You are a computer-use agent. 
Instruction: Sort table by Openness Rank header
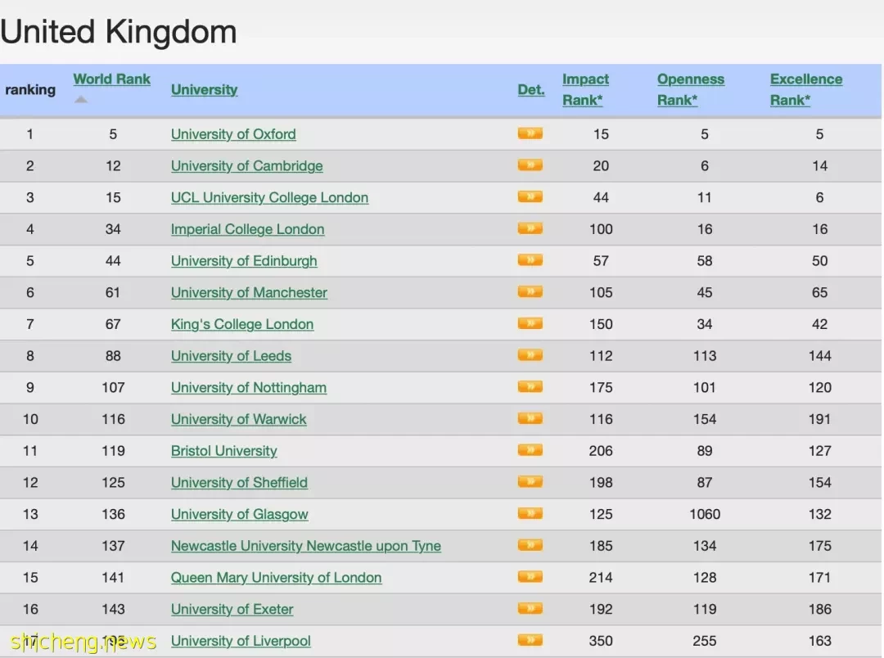tap(691, 90)
